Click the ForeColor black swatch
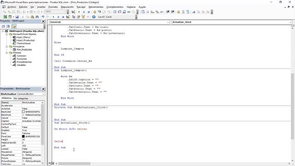The image size is (295, 166). pos(24,136)
